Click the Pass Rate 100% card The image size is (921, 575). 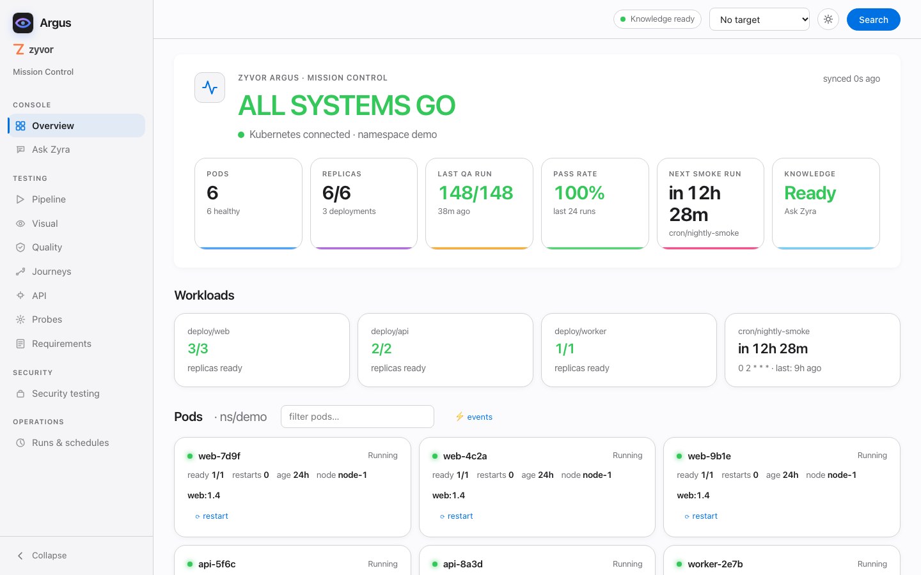595,204
